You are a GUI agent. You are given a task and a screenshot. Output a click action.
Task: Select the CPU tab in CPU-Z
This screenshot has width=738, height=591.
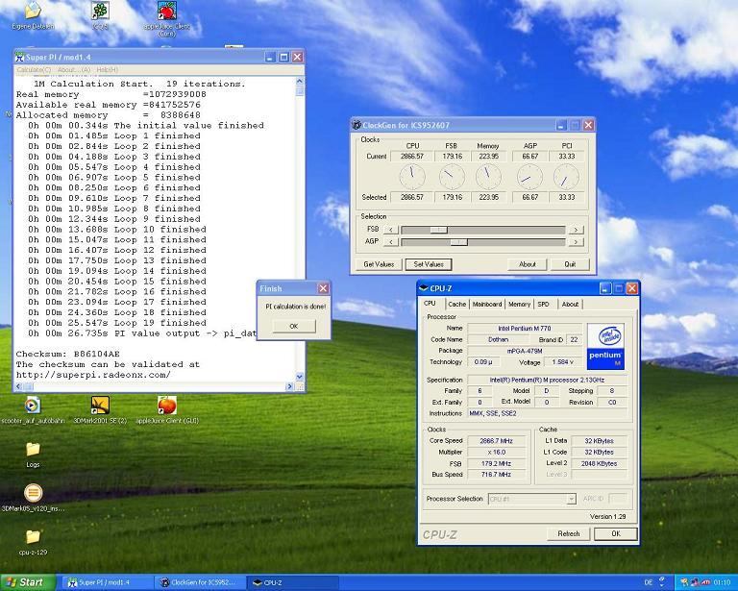(x=430, y=304)
